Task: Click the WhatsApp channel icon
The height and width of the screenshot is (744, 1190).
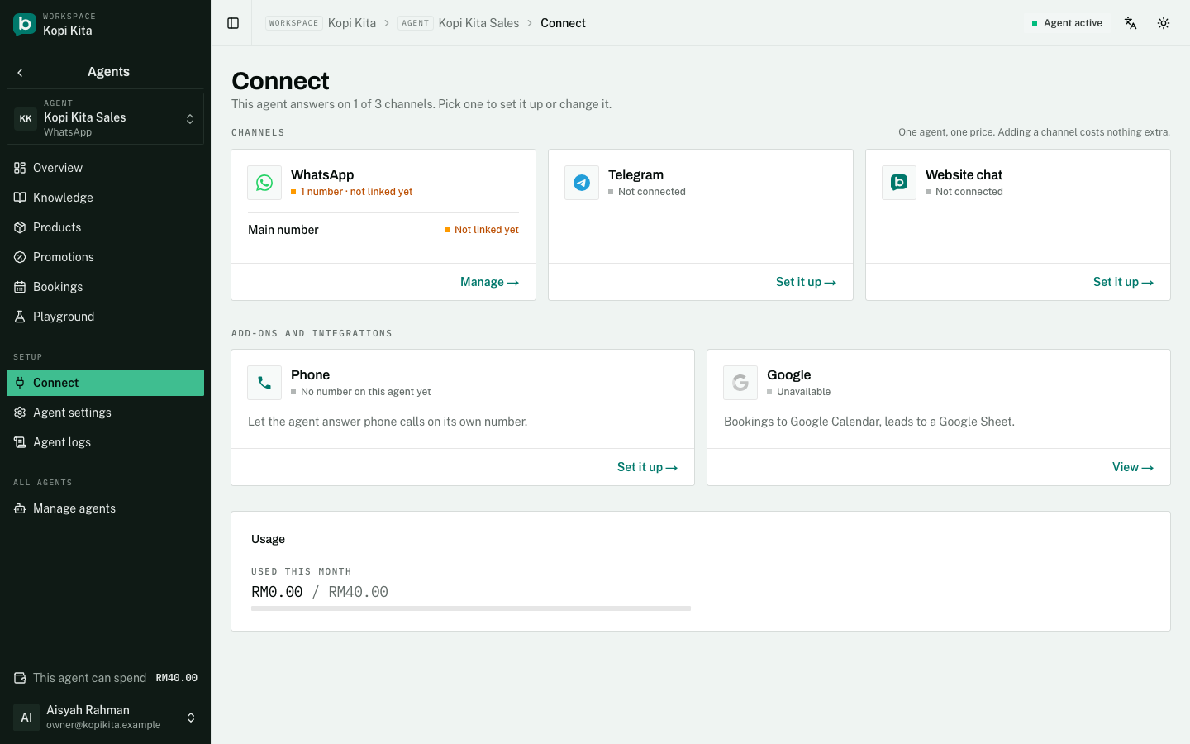Action: (264, 183)
